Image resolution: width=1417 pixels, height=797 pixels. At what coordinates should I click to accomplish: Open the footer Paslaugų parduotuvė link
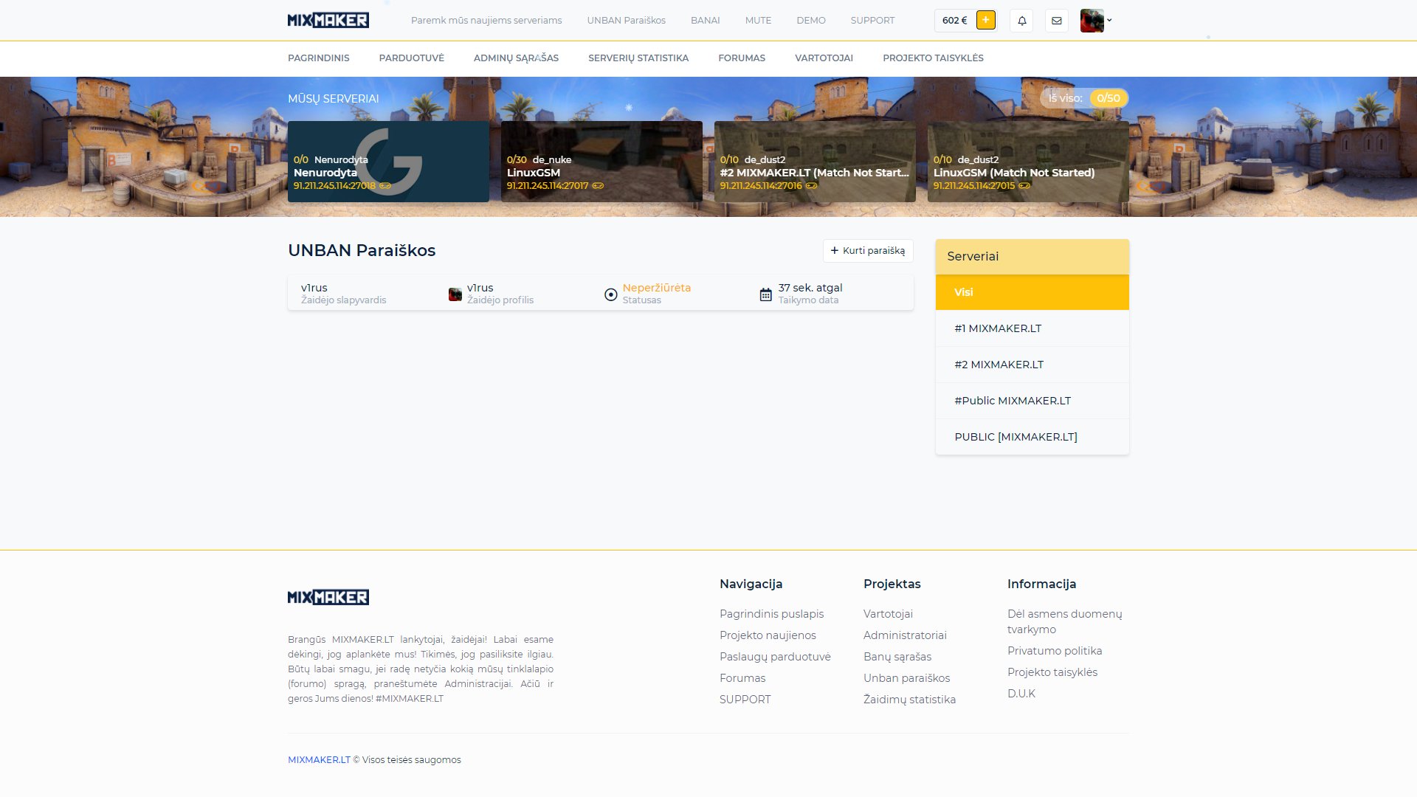775,657
